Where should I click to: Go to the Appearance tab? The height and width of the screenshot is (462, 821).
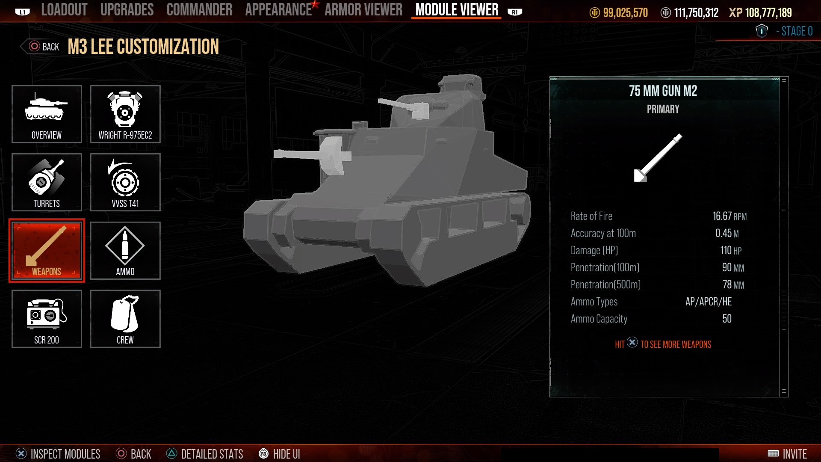pos(278,10)
